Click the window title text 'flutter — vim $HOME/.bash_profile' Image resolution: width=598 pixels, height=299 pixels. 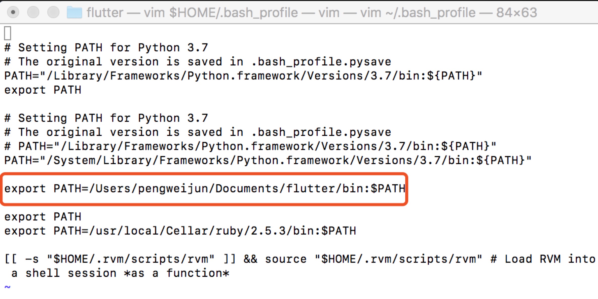[192, 13]
